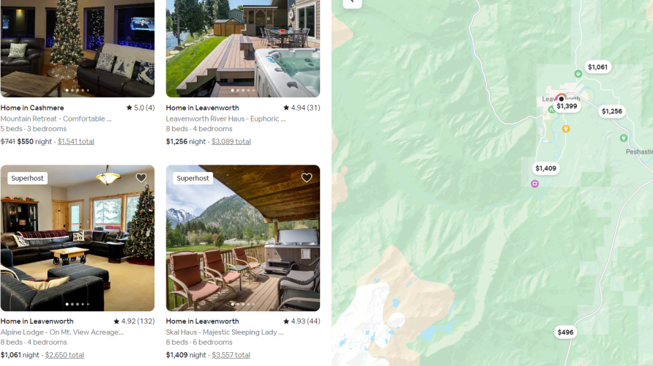Open Leavenworth River Haus hot tub photo
653x366 pixels.
pos(243,48)
